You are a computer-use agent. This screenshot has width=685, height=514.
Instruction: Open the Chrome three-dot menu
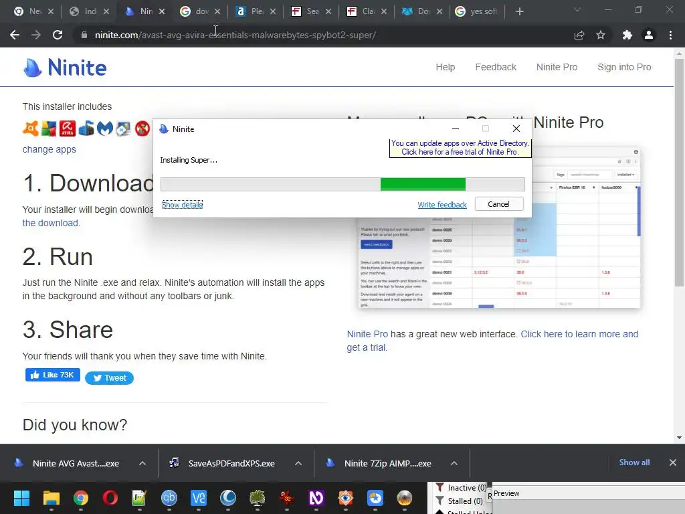670,35
